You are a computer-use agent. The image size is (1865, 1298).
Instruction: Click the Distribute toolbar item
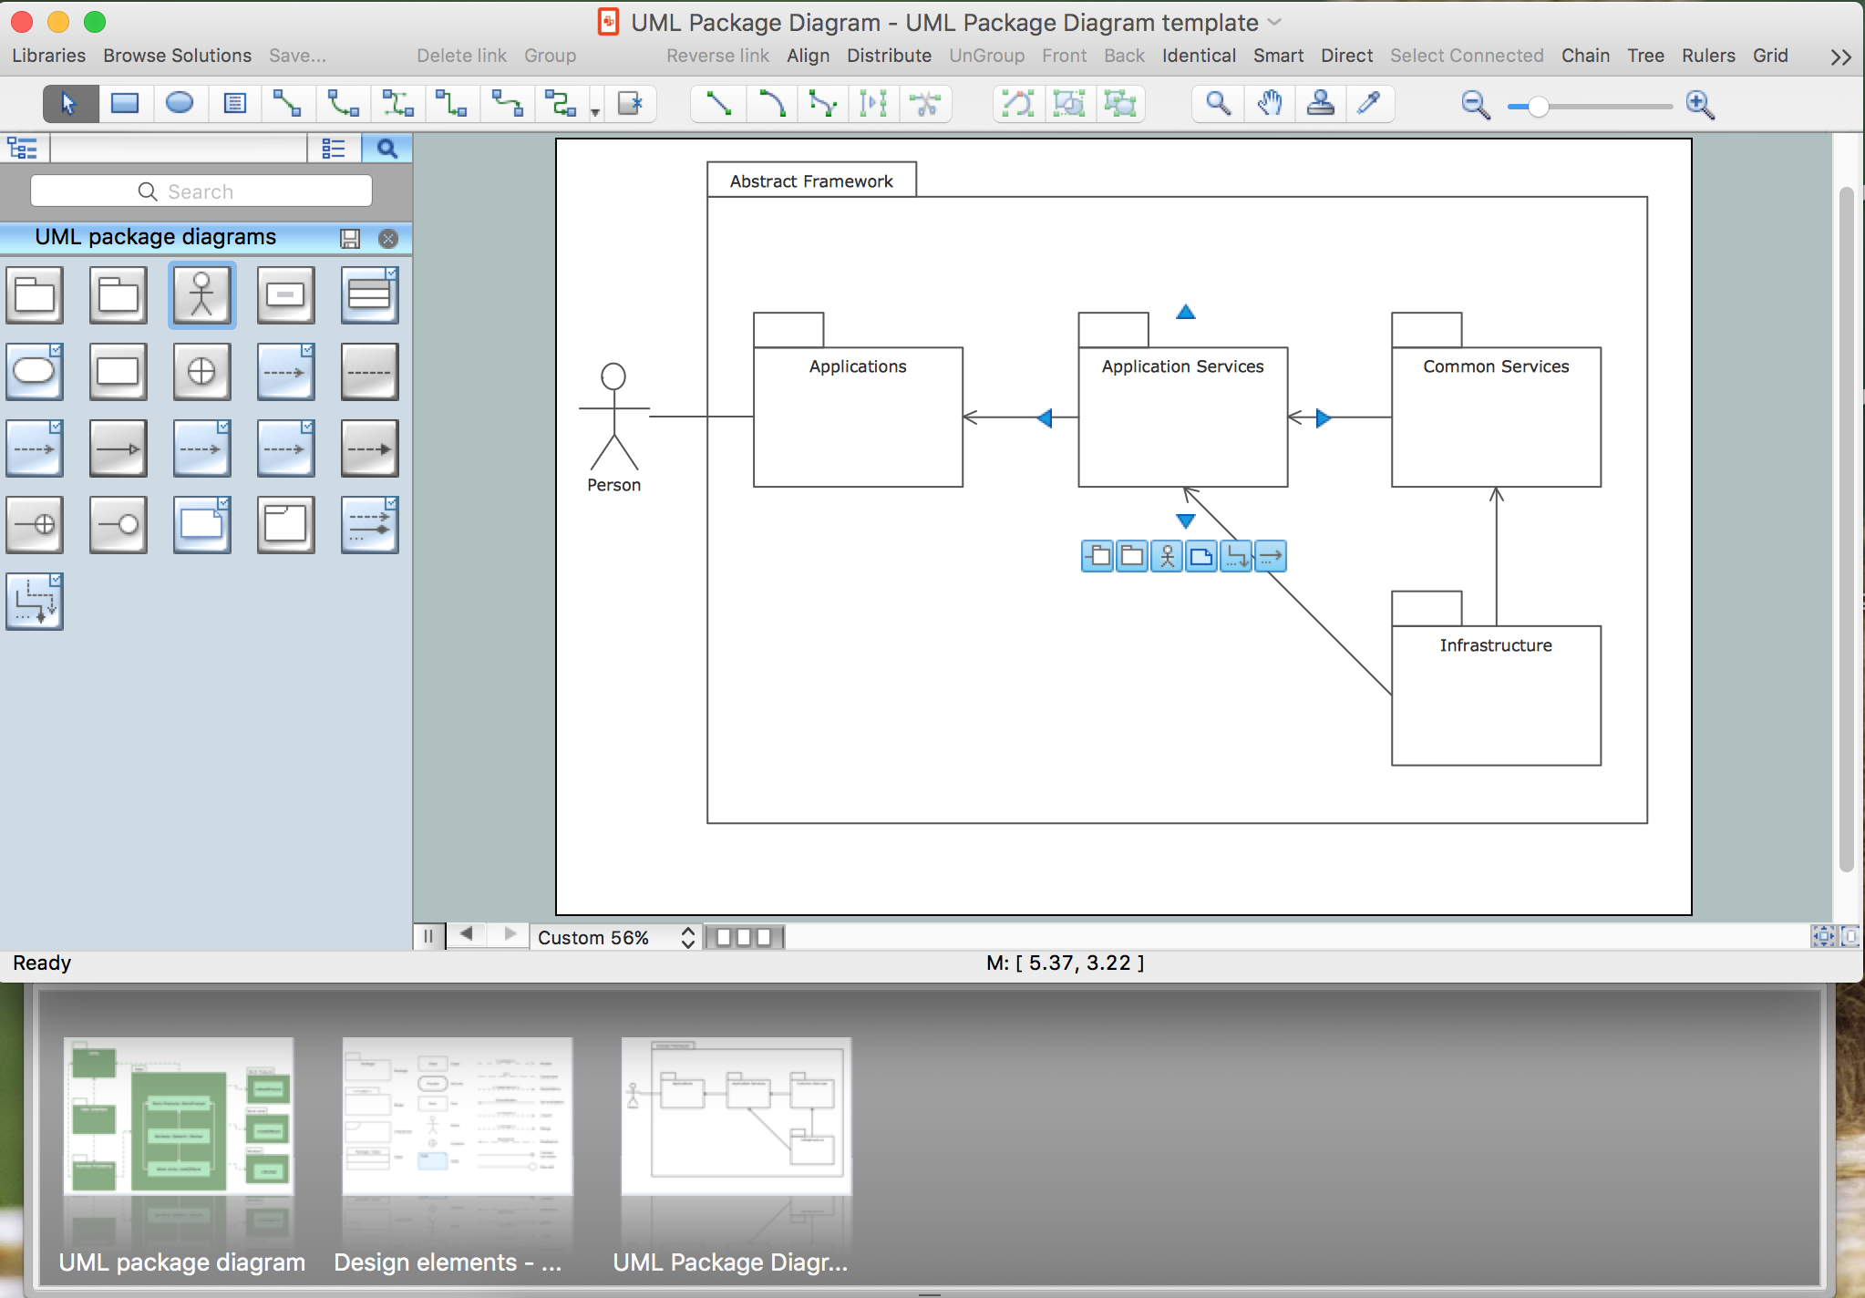coord(889,56)
